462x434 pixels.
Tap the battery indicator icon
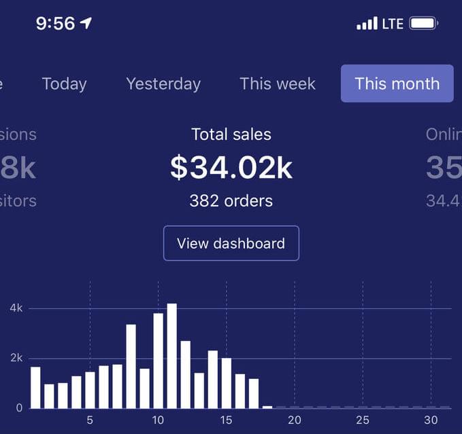[424, 23]
